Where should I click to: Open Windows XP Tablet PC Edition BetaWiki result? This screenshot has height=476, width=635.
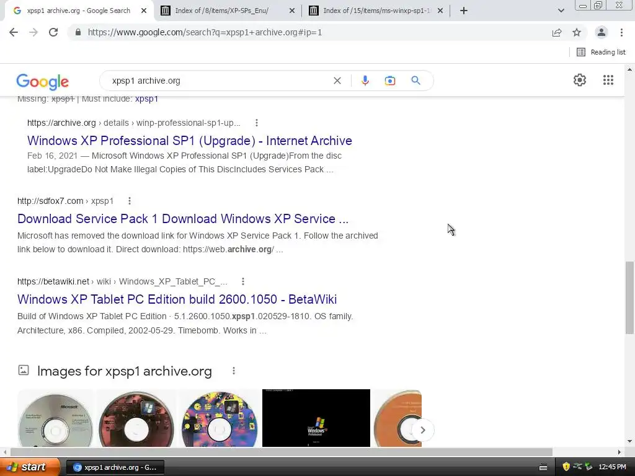(177, 299)
